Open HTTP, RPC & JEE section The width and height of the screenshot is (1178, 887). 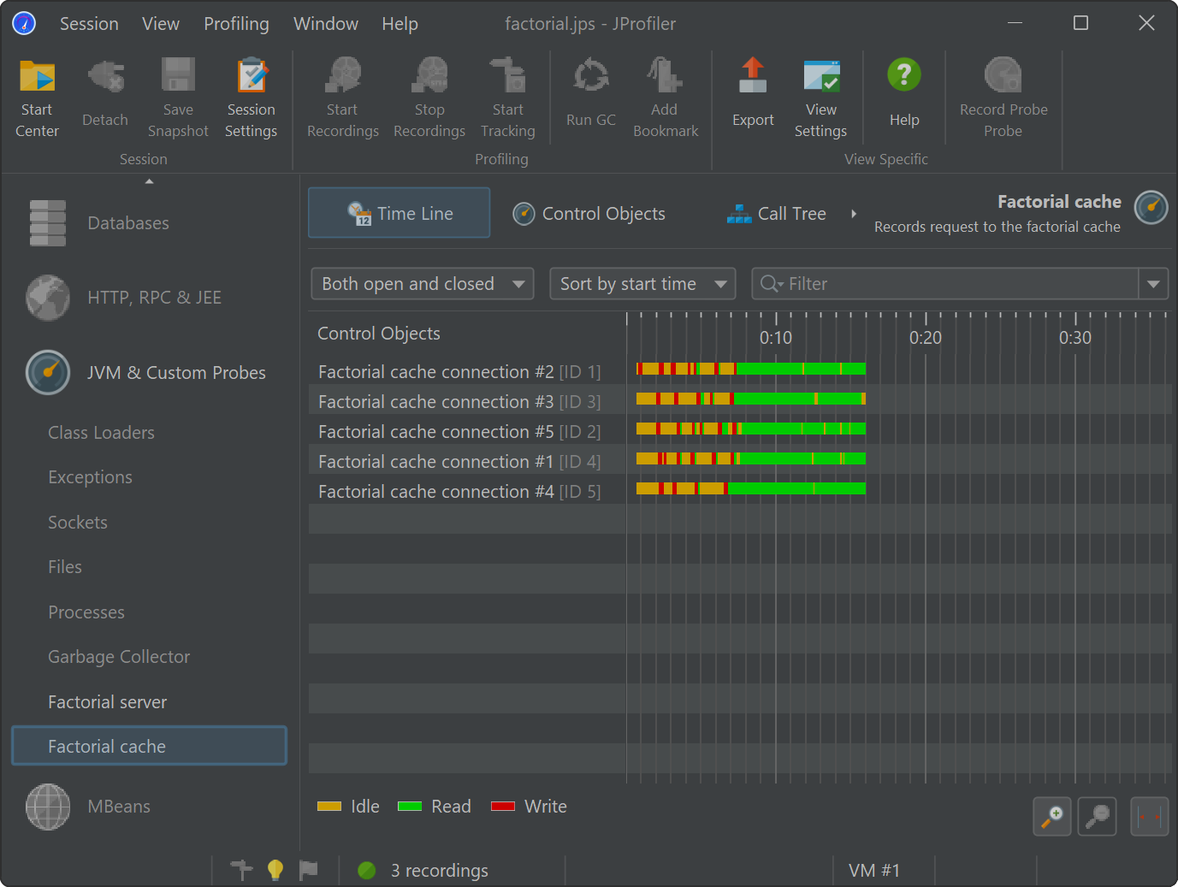point(150,298)
